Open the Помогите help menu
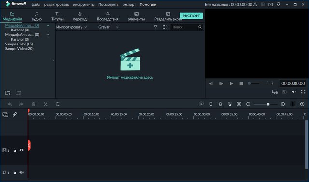Image resolution: width=309 pixels, height=182 pixels. (x=148, y=4)
